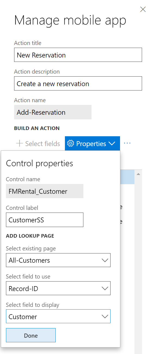
Task: Click the Done button
Action: [31, 335]
